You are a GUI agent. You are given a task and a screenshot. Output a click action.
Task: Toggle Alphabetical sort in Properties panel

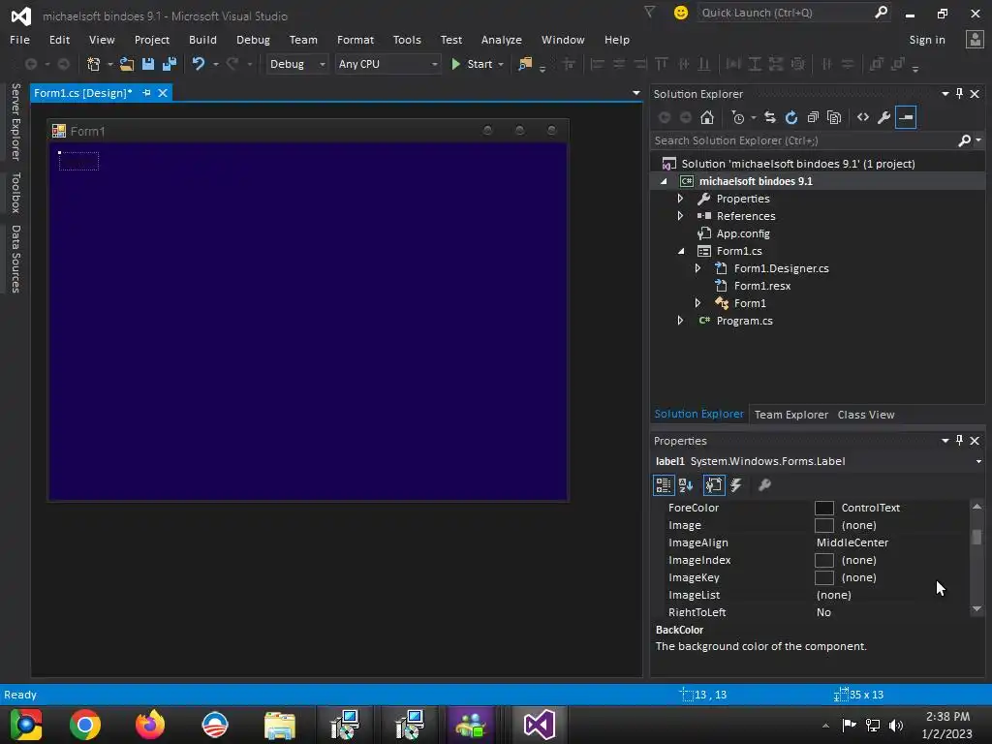[686, 485]
